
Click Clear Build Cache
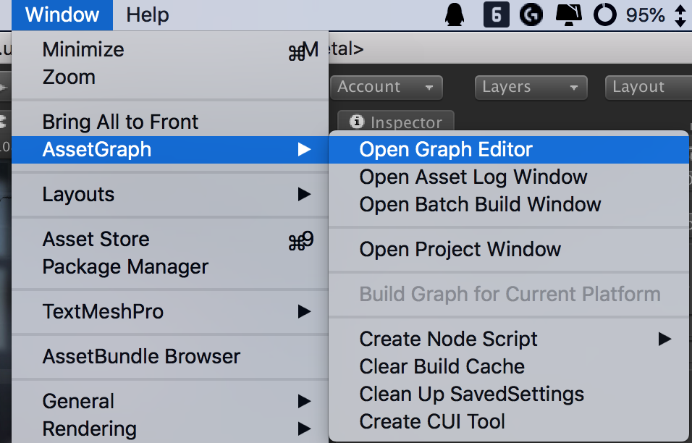click(x=442, y=366)
